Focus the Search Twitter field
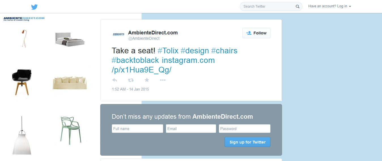Screen dimensions: 382x161 pyautogui.click(x=268, y=6)
